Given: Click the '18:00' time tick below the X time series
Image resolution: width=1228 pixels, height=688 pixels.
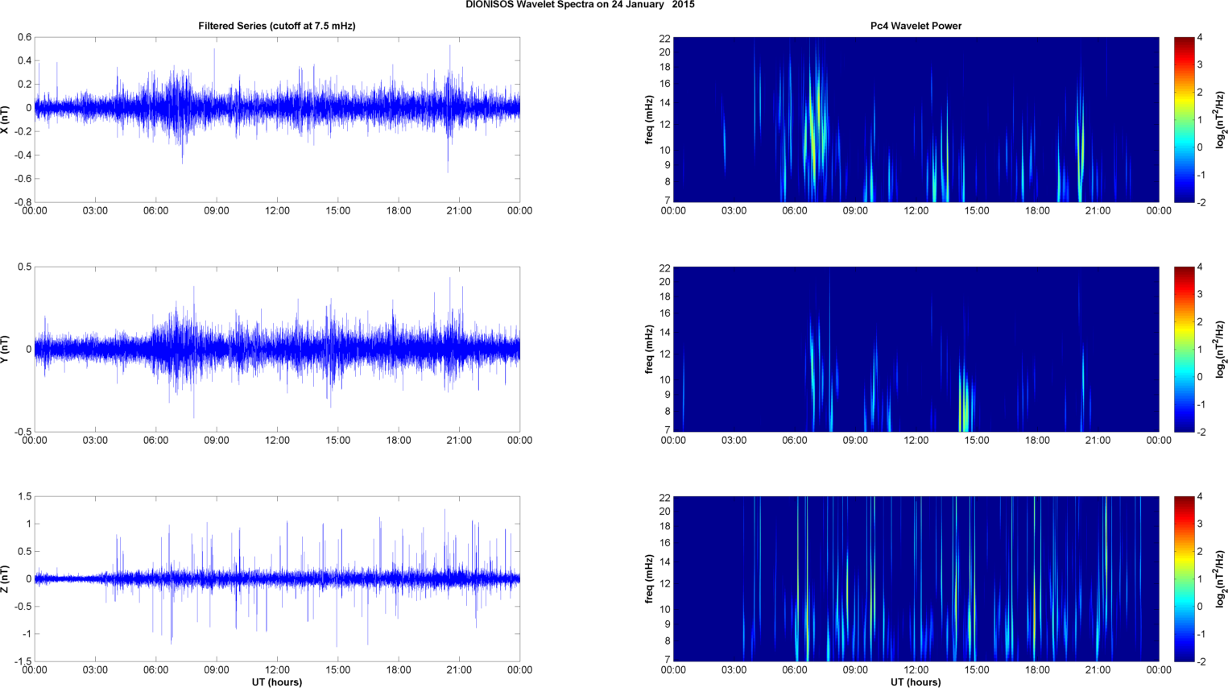Looking at the screenshot, I should 399,211.
